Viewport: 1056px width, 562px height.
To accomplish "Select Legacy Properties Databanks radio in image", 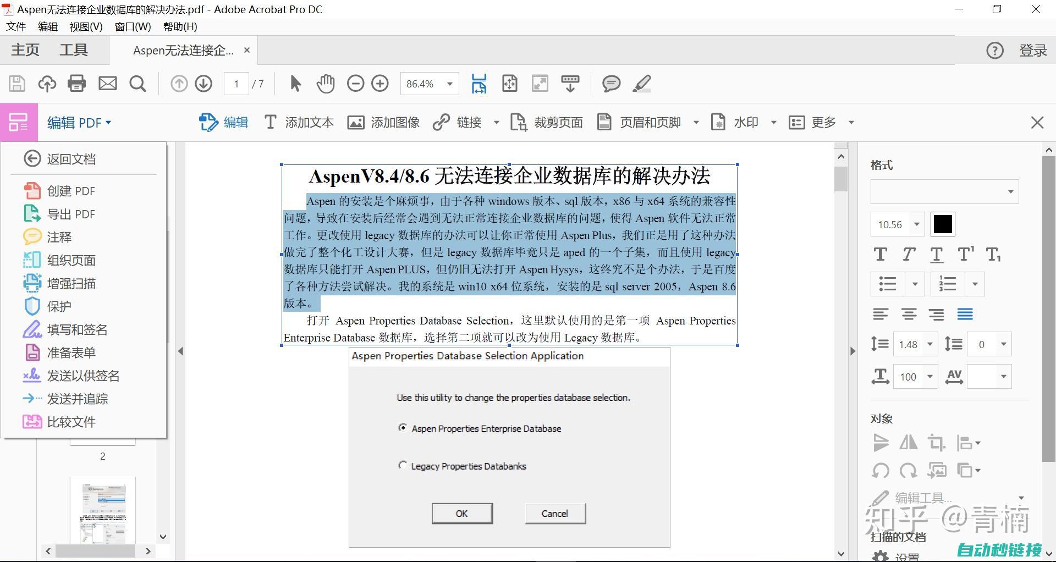I will (x=403, y=466).
